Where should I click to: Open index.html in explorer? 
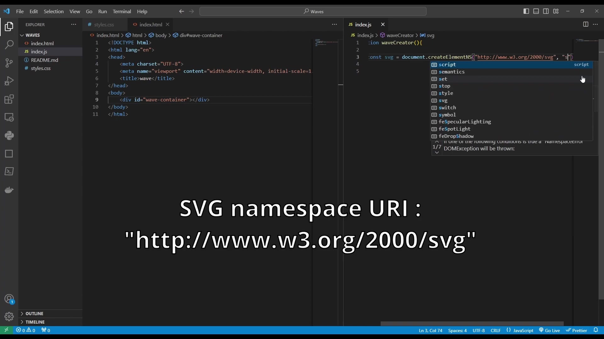pyautogui.click(x=50, y=43)
